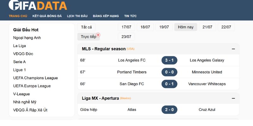
Task: Go to Kết Quả Bóng Đá page
Action: click(47, 16)
